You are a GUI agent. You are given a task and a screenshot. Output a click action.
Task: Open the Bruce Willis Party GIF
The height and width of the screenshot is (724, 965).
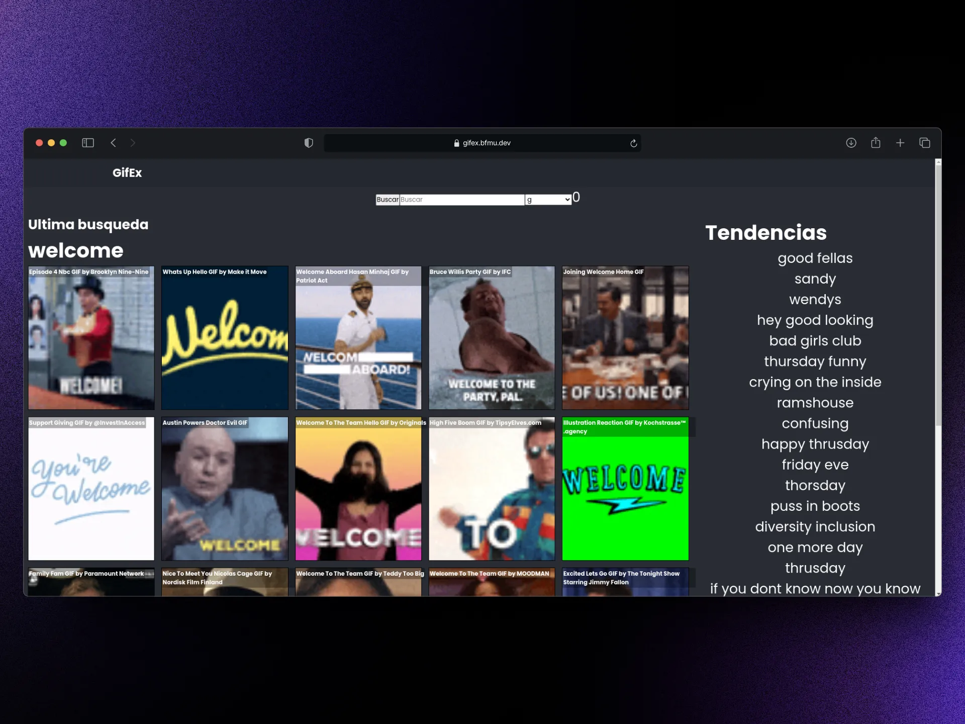click(492, 338)
